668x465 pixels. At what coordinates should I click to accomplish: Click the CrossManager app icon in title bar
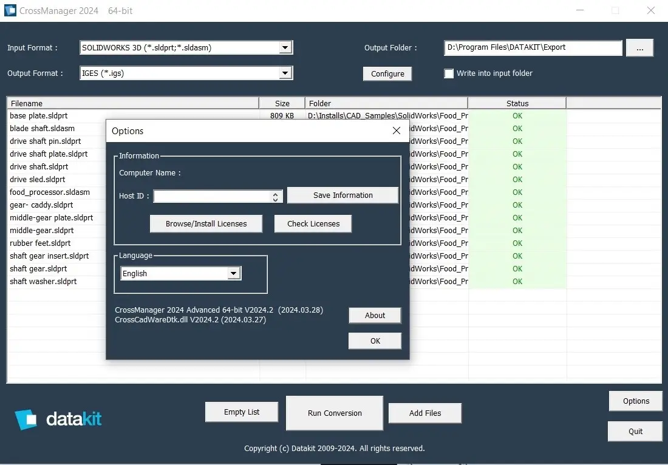point(10,10)
